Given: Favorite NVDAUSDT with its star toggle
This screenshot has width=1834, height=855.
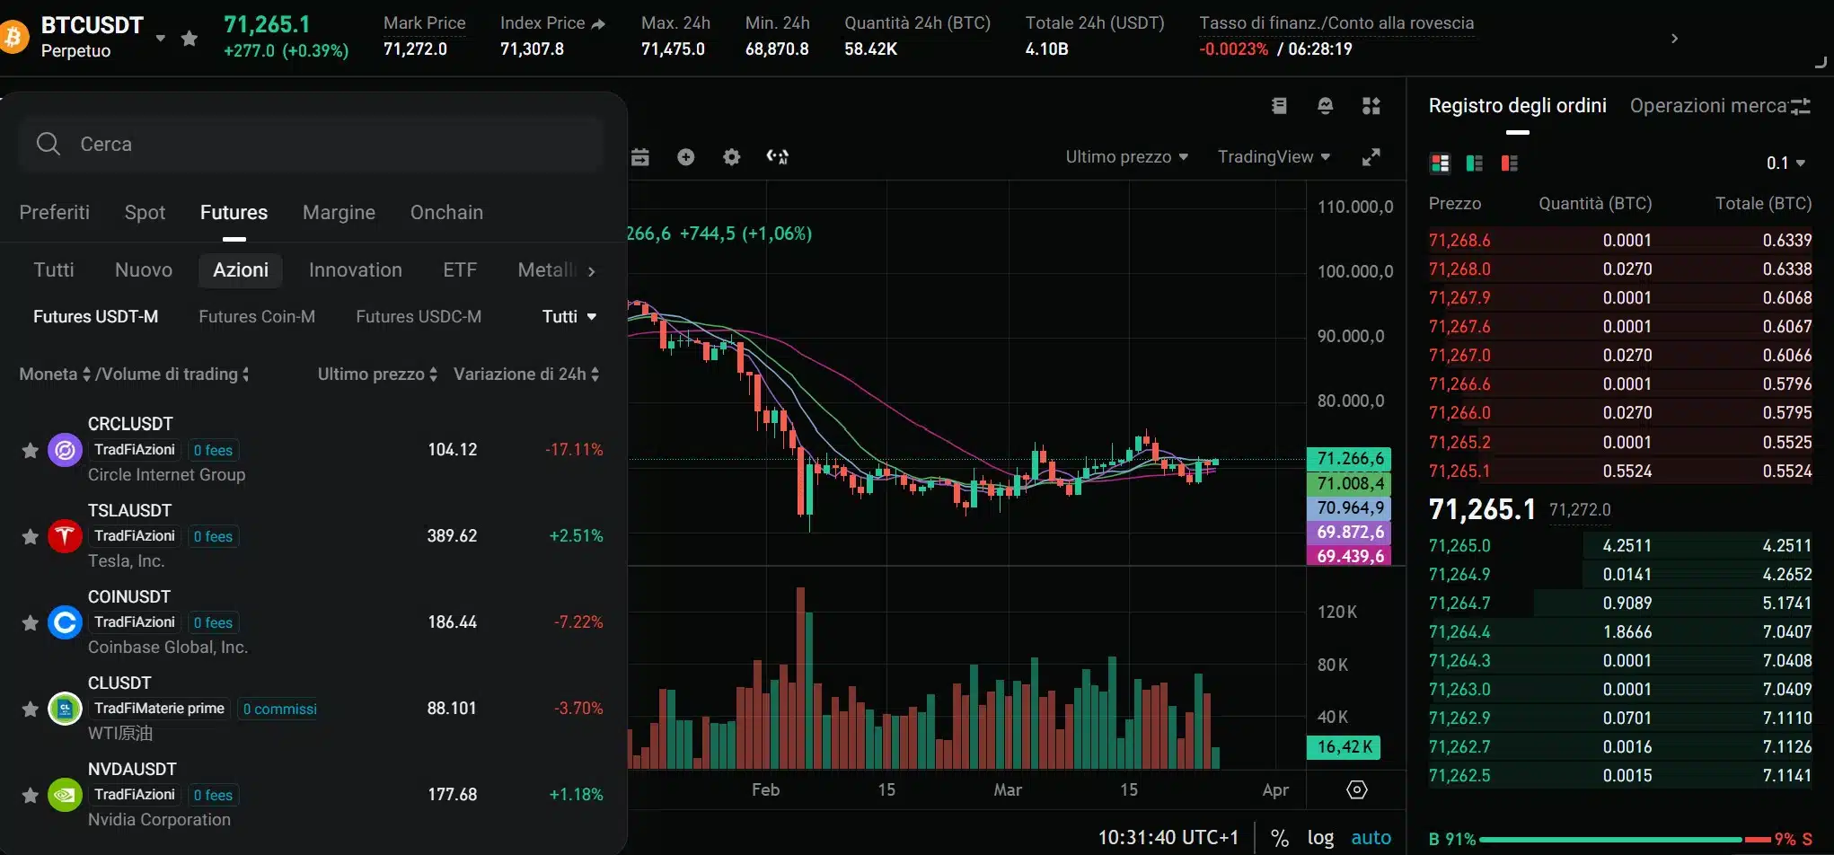Looking at the screenshot, I should (30, 794).
